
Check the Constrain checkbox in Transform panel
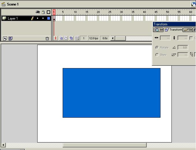point(191,38)
